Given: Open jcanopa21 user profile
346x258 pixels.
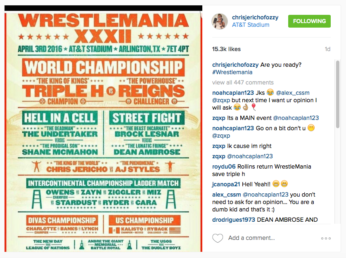Looking at the screenshot, I should [226, 184].
